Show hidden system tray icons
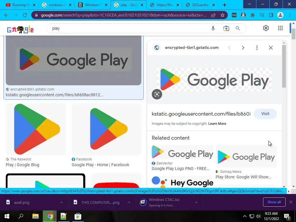296x222 pixels. (245, 216)
